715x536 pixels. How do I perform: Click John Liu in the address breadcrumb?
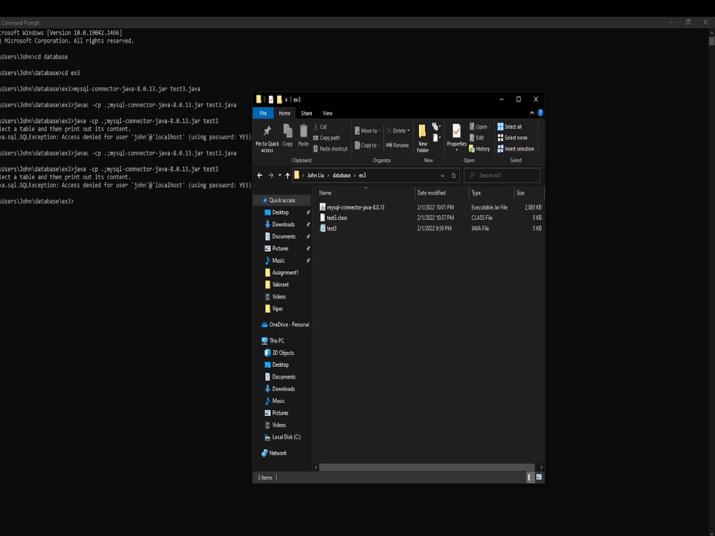[316, 175]
